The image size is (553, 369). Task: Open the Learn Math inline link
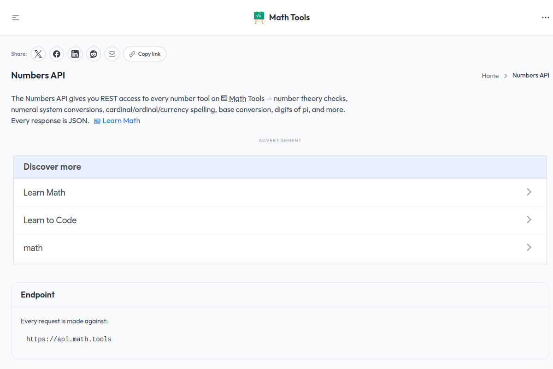tap(117, 121)
